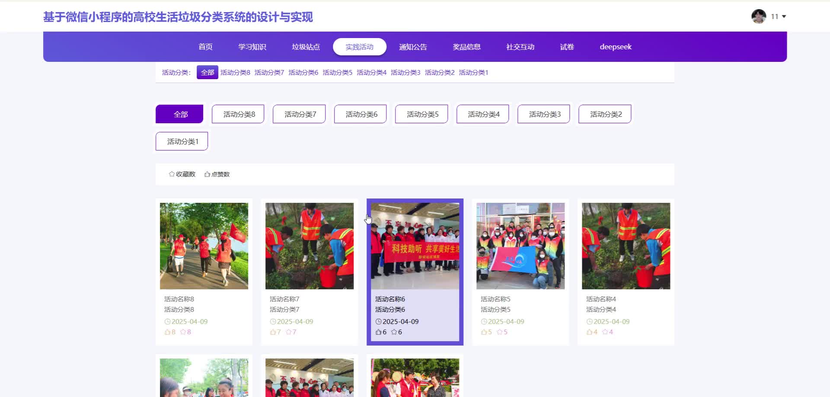Open 社交互动 navigation item
The width and height of the screenshot is (830, 397).
click(x=520, y=47)
